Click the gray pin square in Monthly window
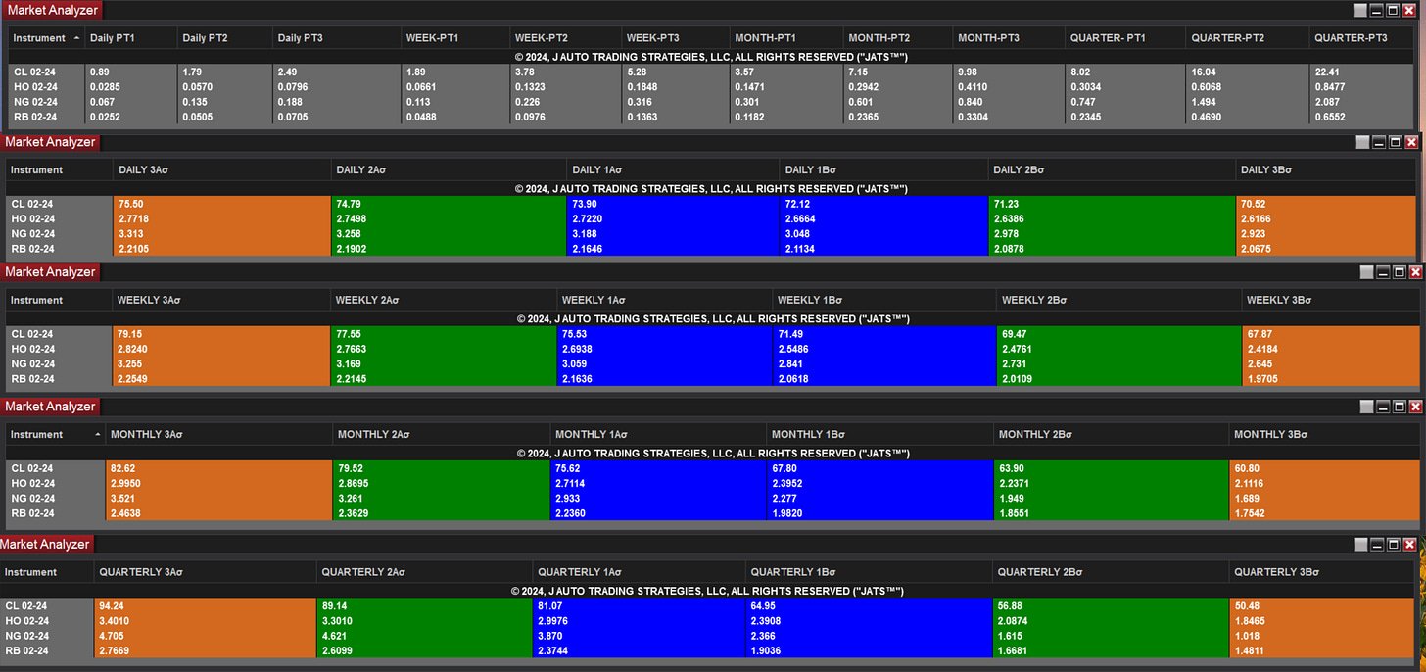 point(1364,407)
